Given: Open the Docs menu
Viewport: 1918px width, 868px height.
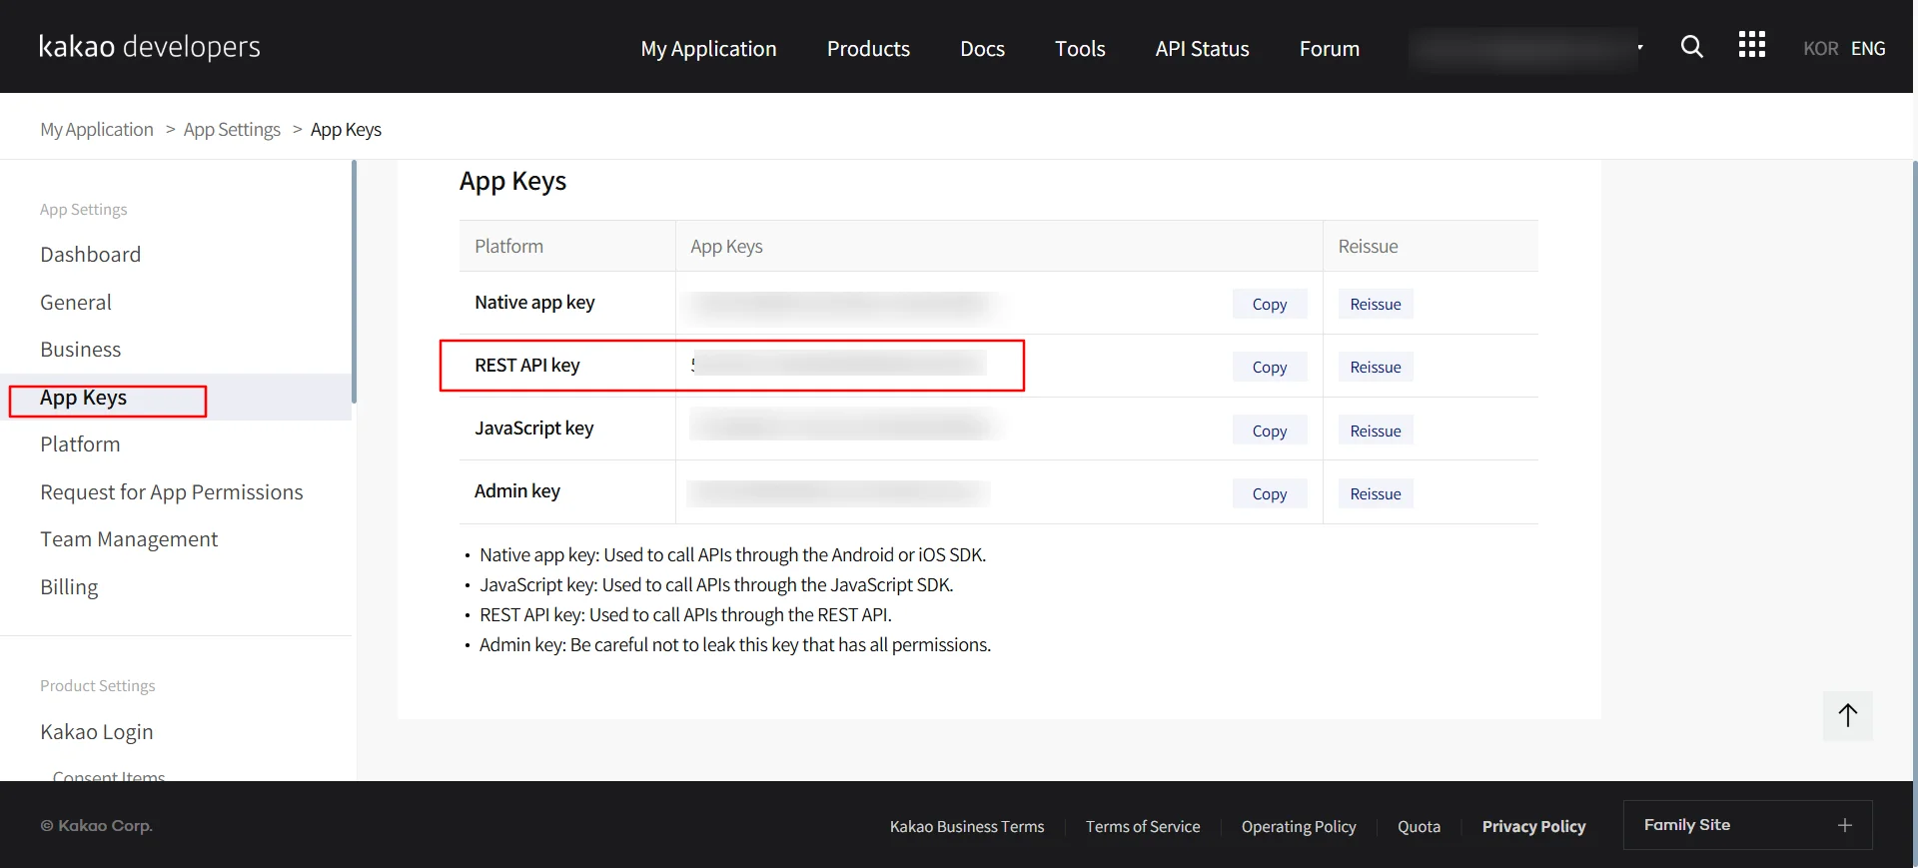Looking at the screenshot, I should click(x=982, y=49).
